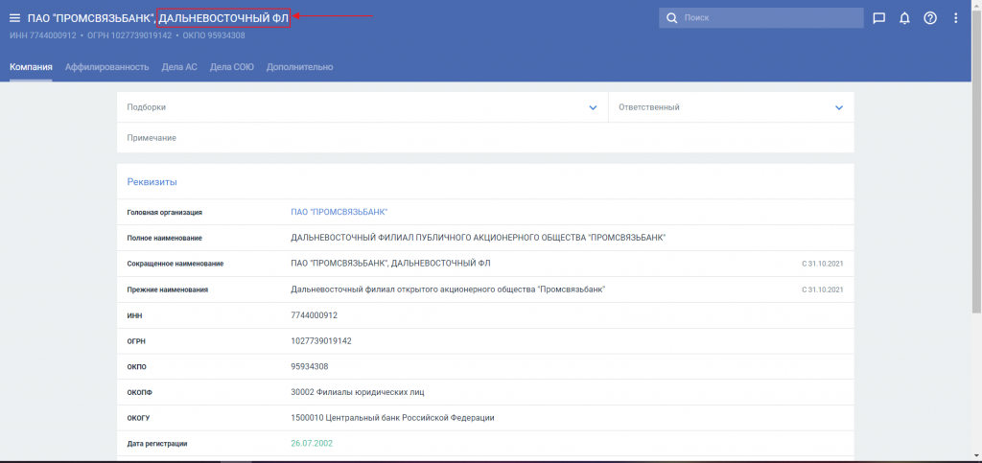Click the short name value in Сокращенное наименование row
The width and height of the screenshot is (982, 463).
click(391, 264)
